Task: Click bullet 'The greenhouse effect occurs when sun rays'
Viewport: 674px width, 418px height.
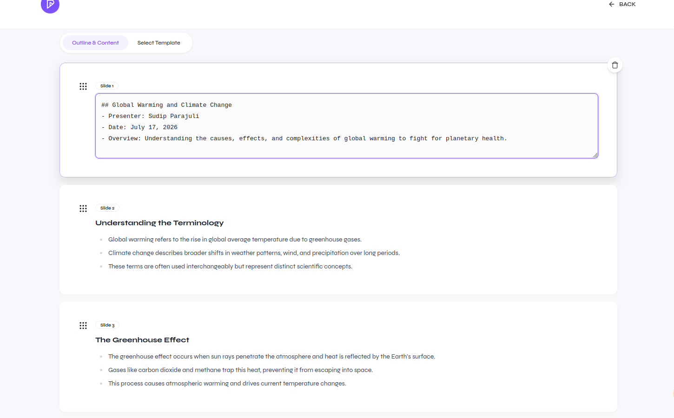Action: (271, 357)
